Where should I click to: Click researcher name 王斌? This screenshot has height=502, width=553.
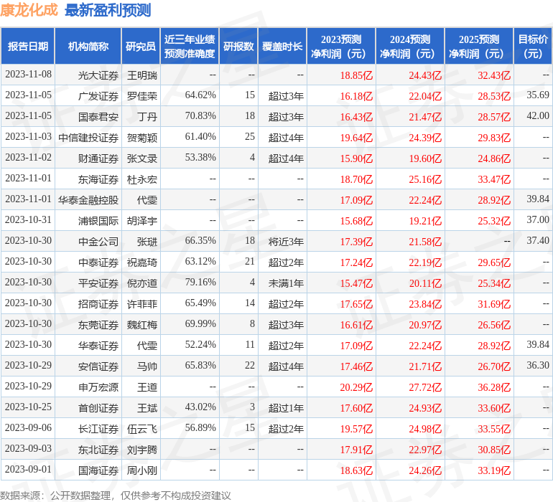point(147,408)
